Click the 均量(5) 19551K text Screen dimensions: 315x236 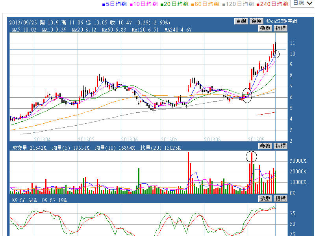[x=70, y=148]
